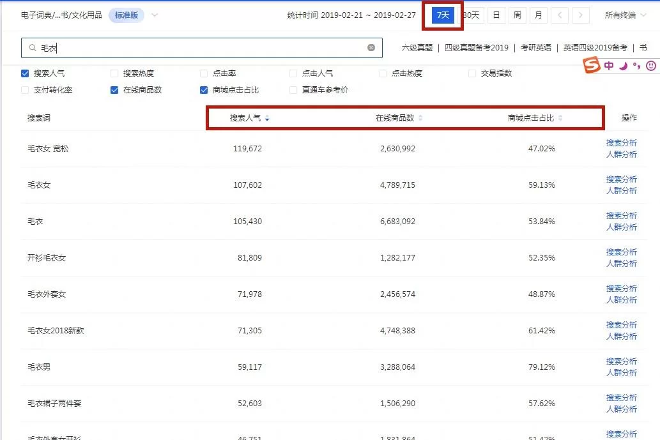Click the magnifier icon inside the search bar
660x440 pixels.
point(33,47)
